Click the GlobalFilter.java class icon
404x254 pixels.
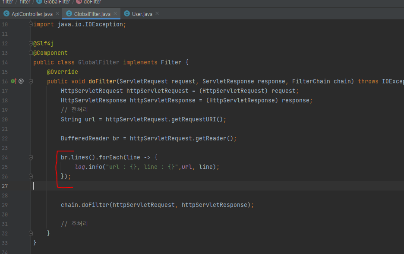click(69, 14)
